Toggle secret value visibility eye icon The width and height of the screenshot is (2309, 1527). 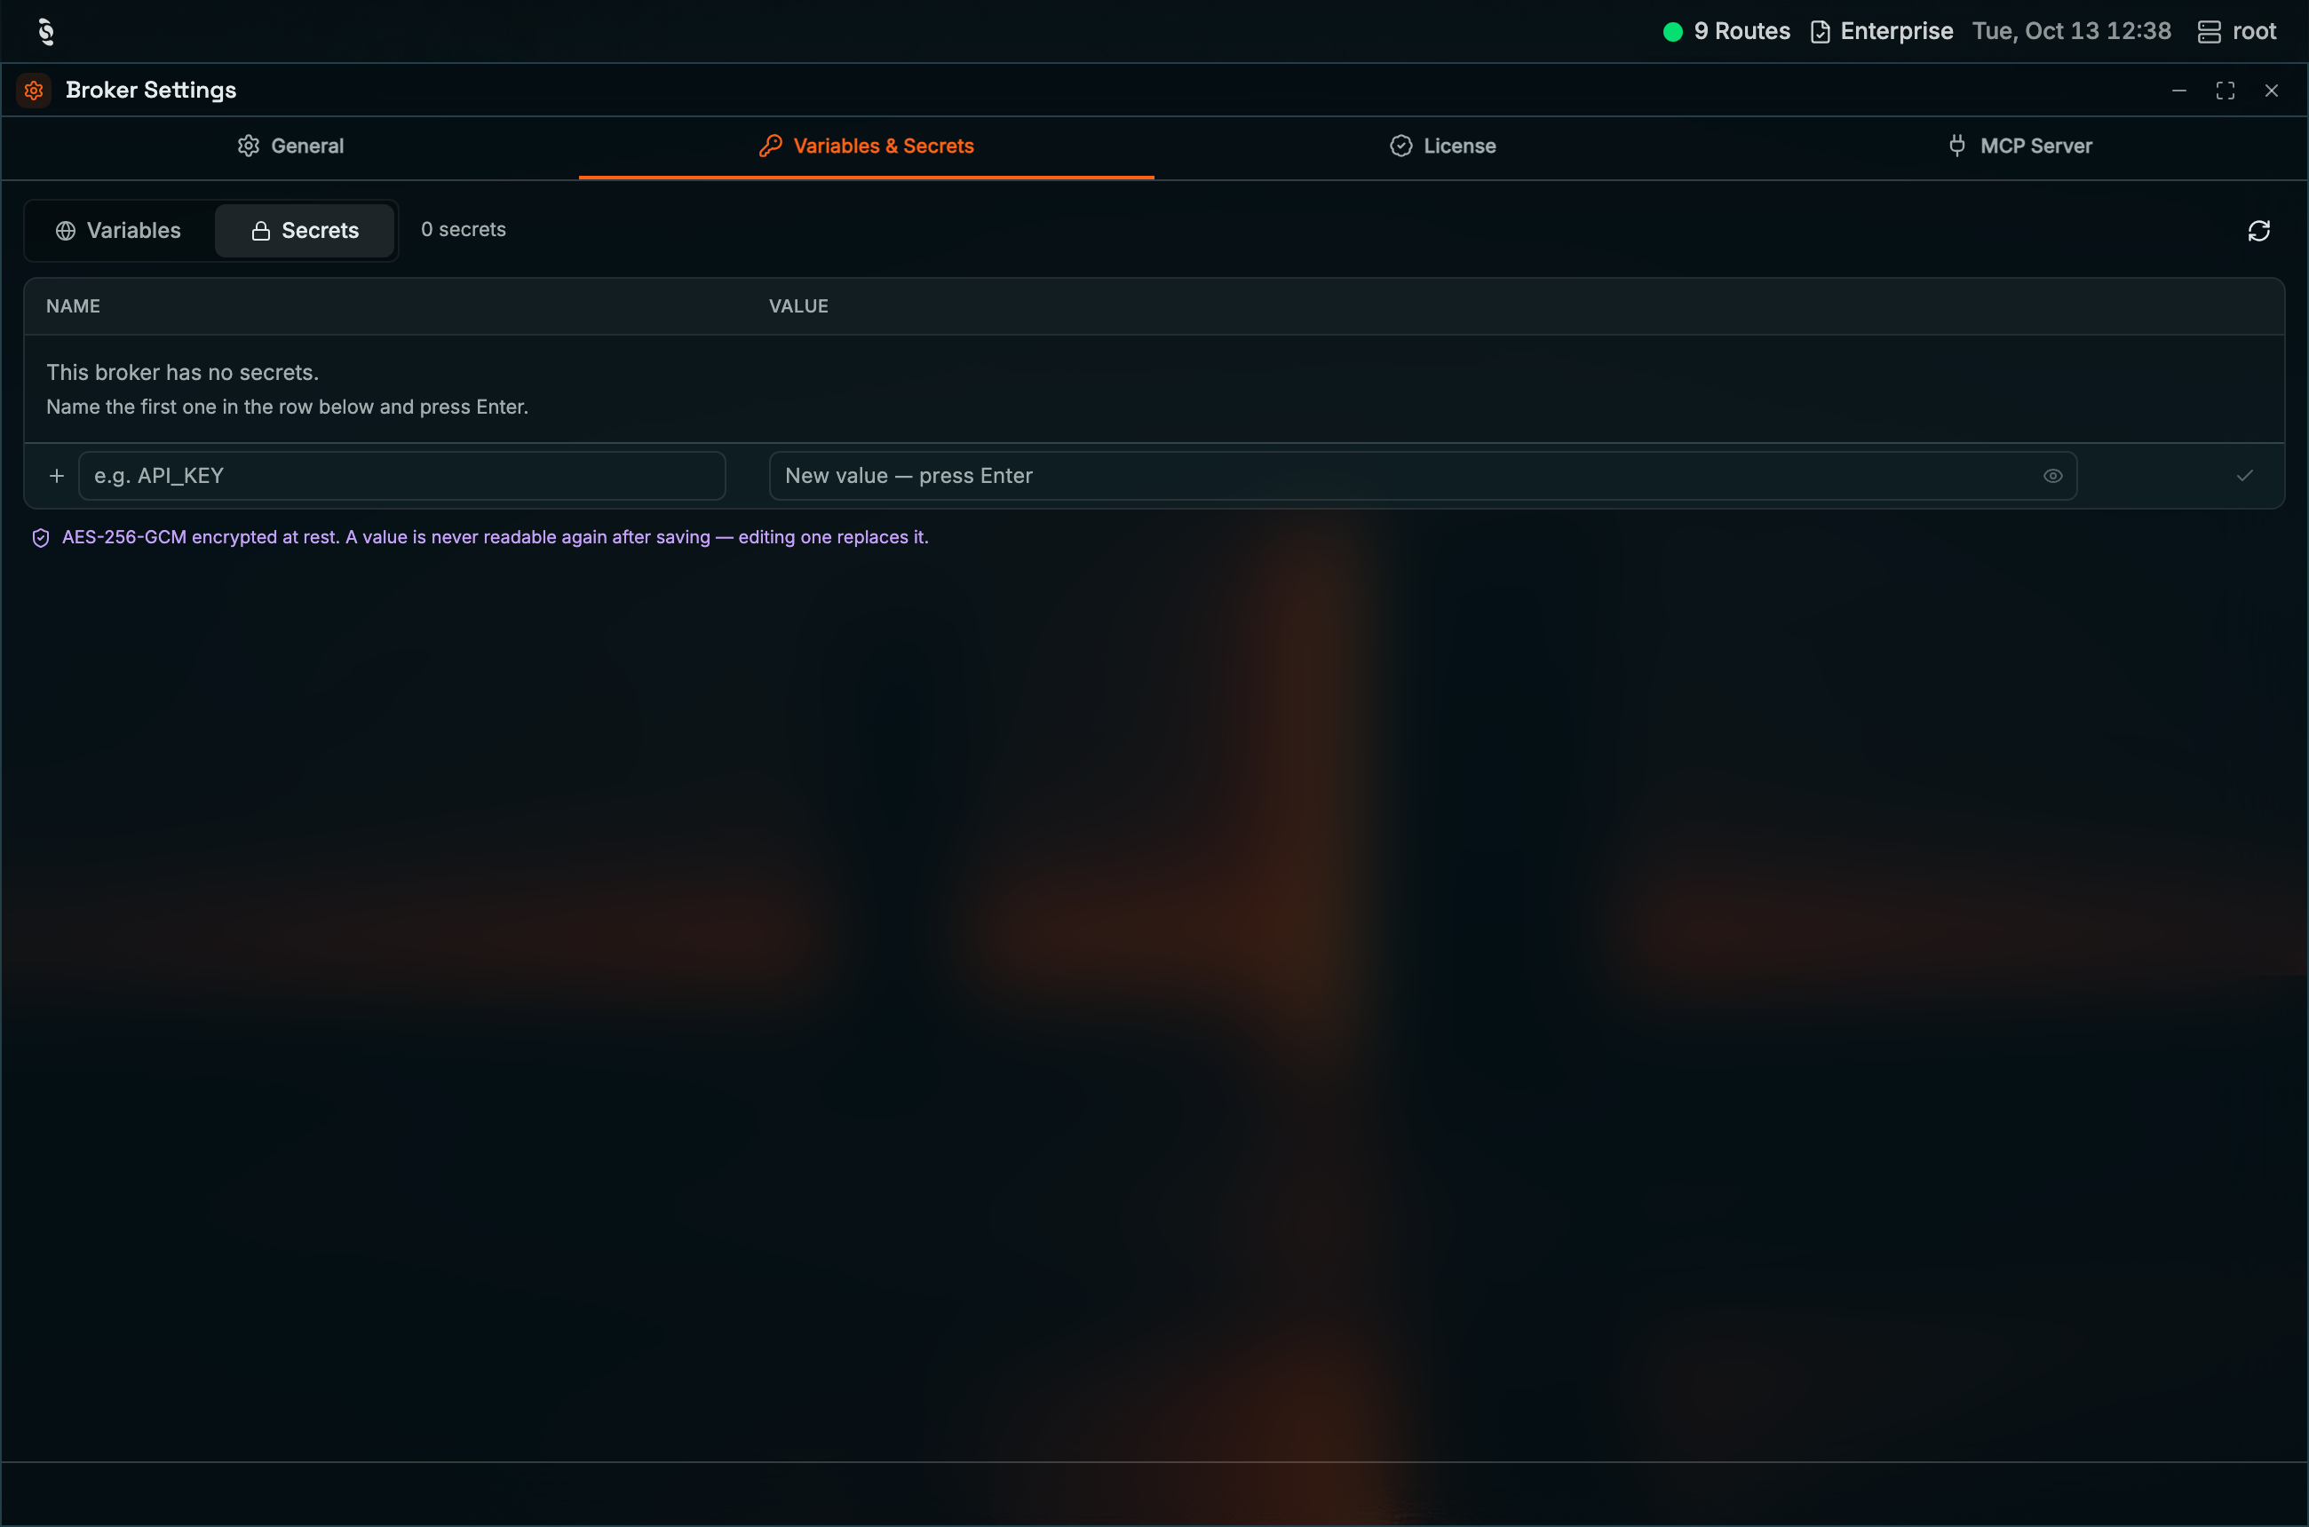(x=2052, y=476)
